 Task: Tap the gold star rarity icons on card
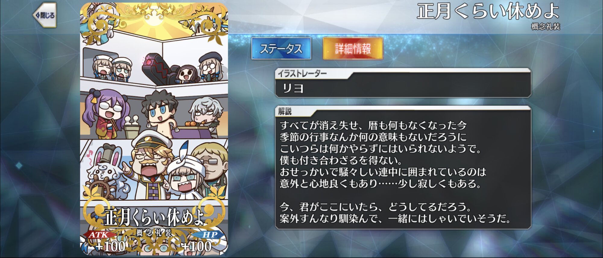(x=154, y=11)
